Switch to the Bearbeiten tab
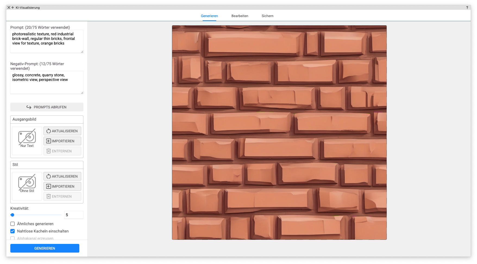The height and width of the screenshot is (264, 477). tap(240, 16)
